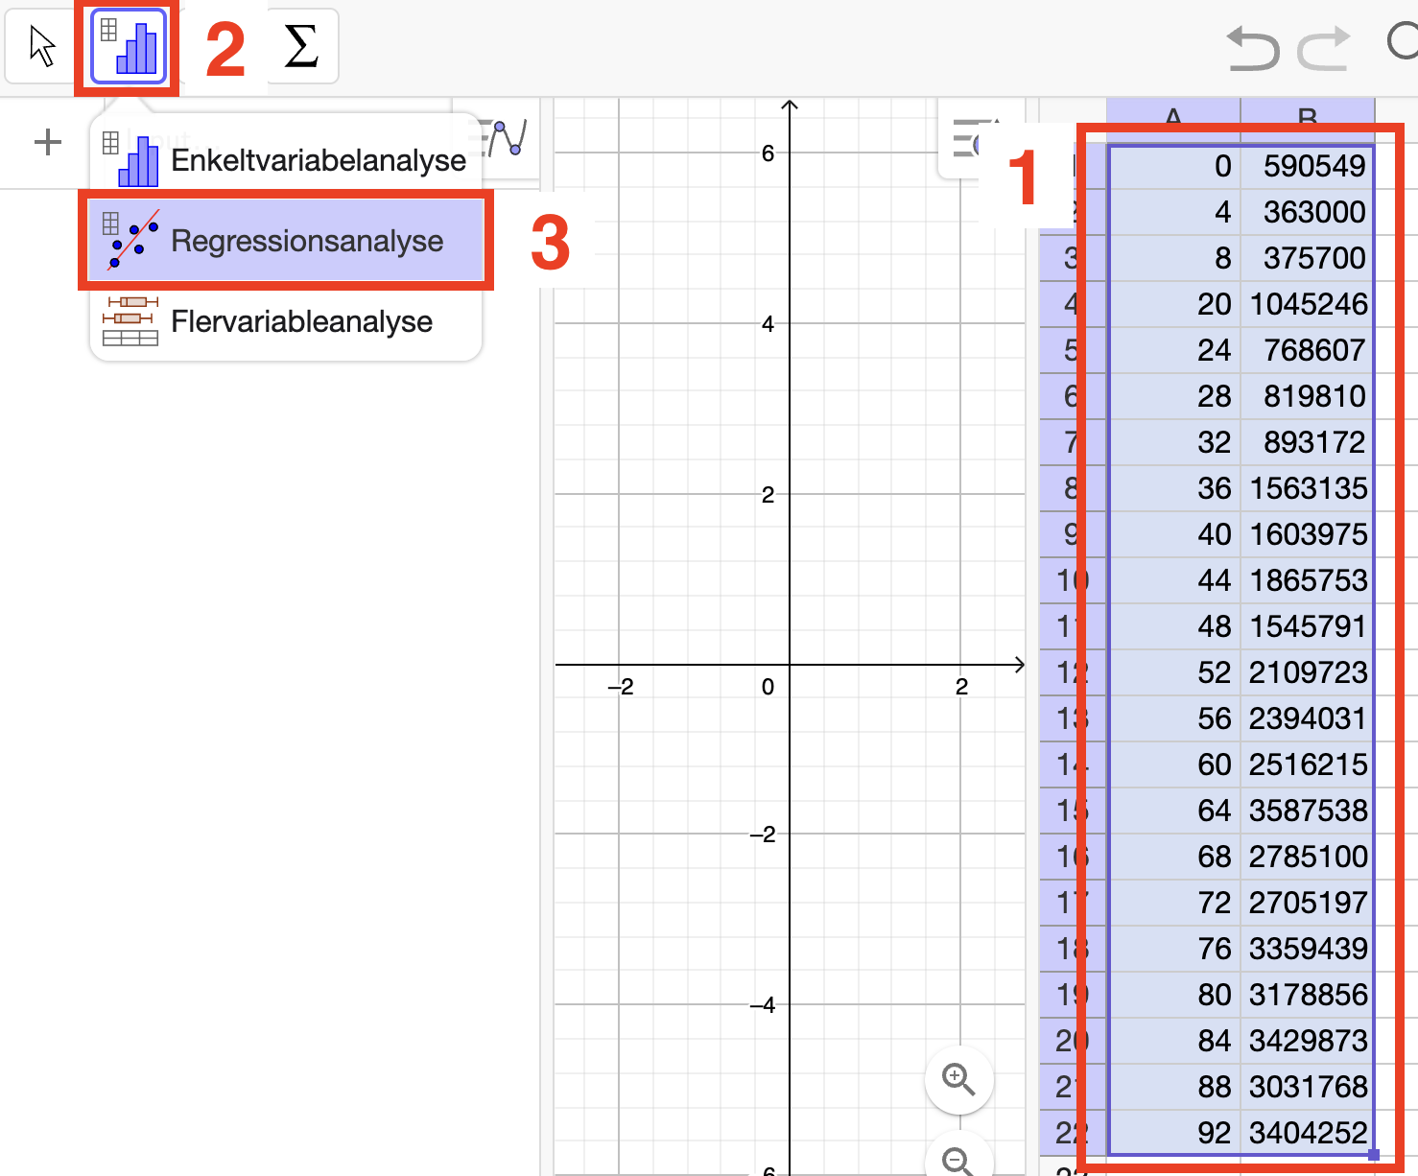Select column A cell containing 76
Image resolution: width=1418 pixels, height=1176 pixels.
click(1173, 949)
